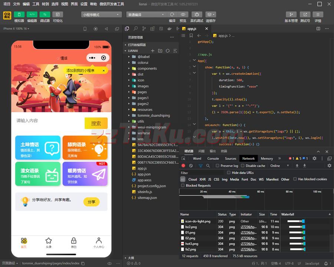Click the network Filter text field
This screenshot has height=267, width=334.
click(x=202, y=173)
